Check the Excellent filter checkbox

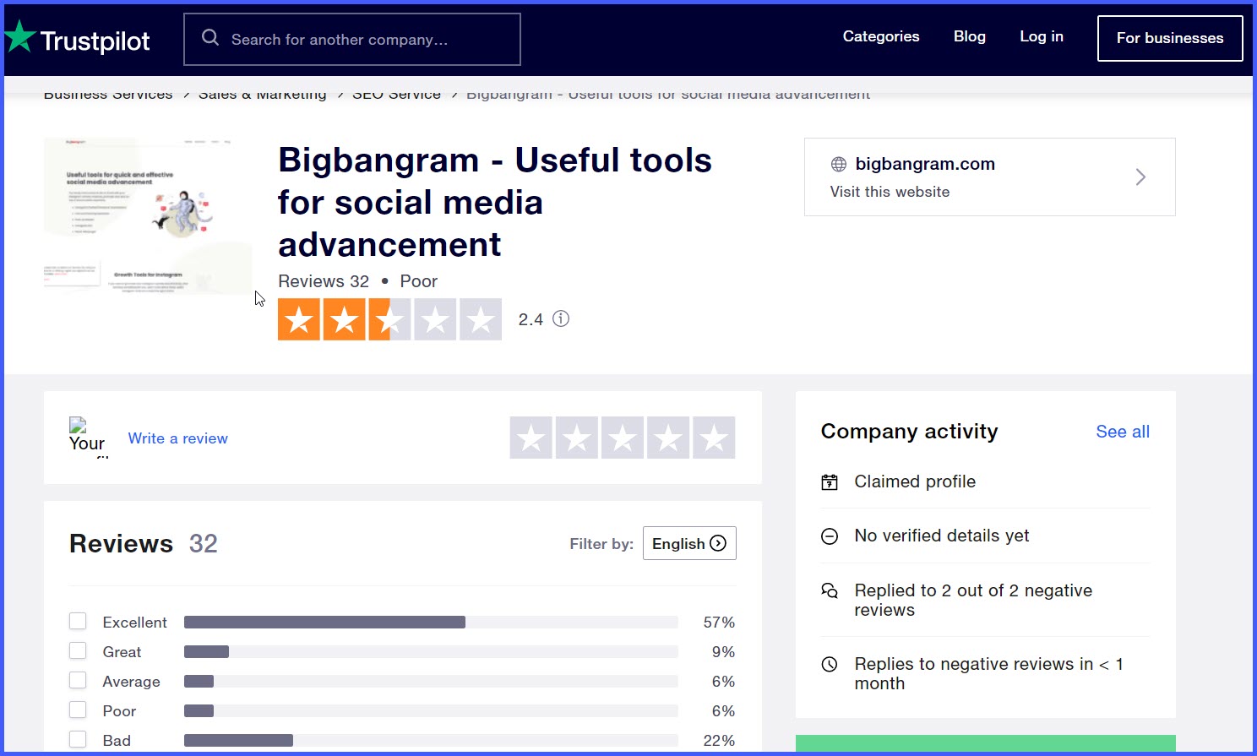(x=78, y=622)
